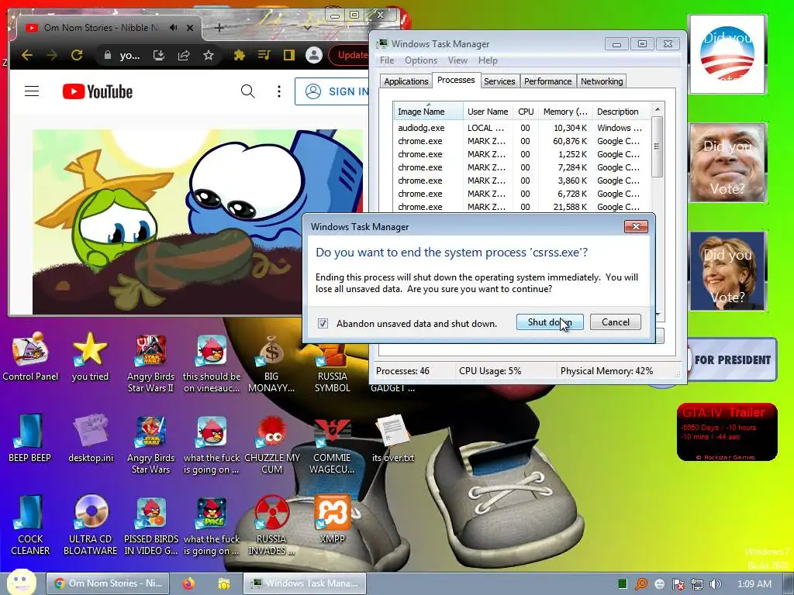
Task: Open Chrome's extensions puzzle icon
Action: click(239, 55)
